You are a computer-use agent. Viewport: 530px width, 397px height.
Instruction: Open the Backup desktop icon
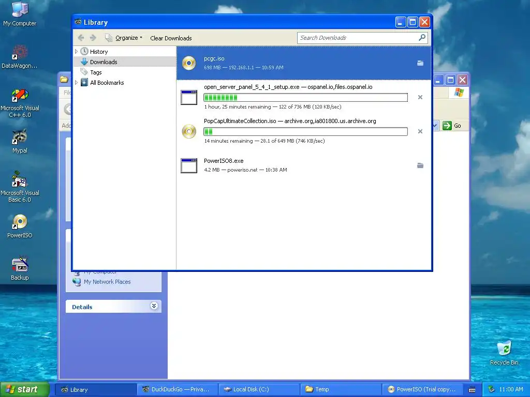[20, 268]
